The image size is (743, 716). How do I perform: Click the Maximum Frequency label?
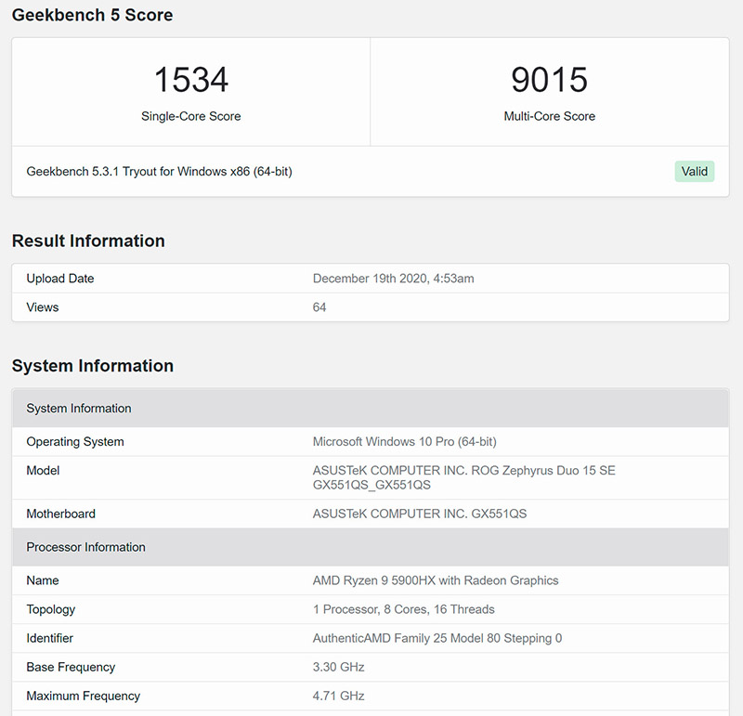click(x=84, y=696)
